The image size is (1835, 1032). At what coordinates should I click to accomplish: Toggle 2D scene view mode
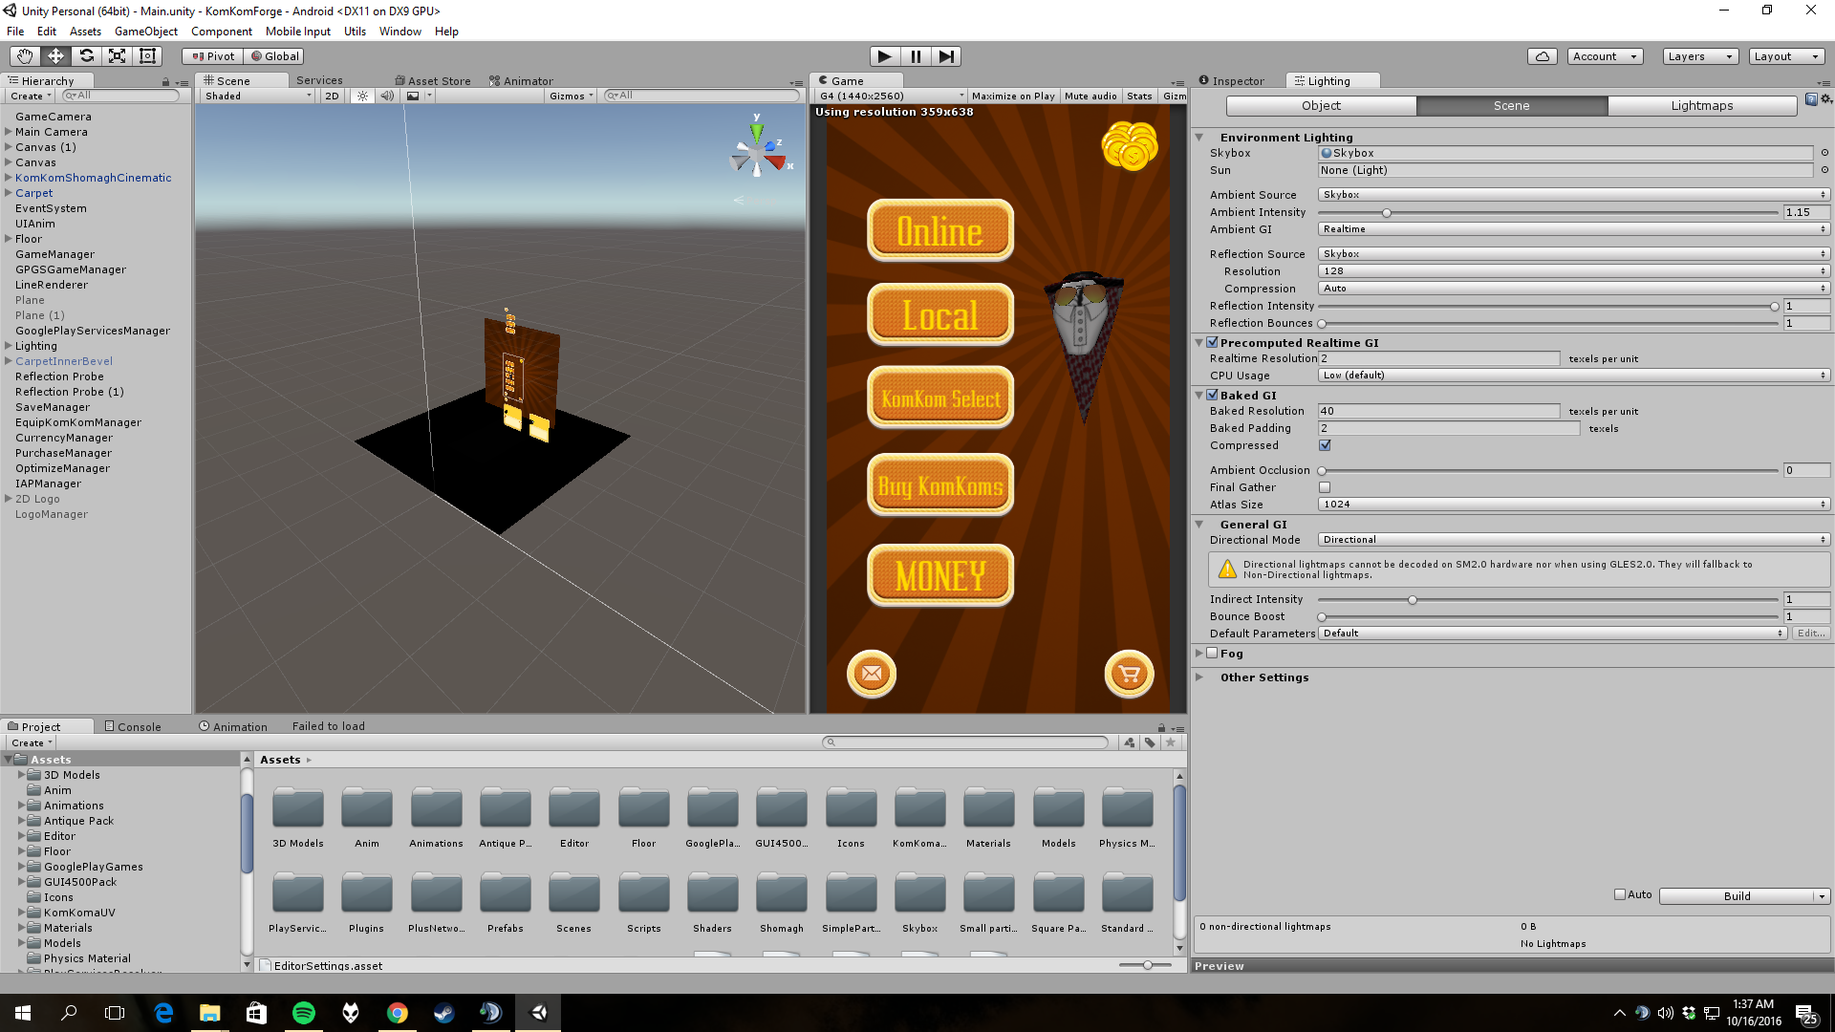tap(332, 96)
